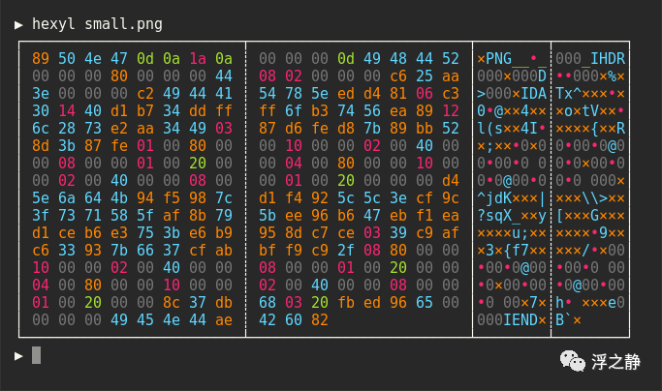Click the orange hex byte "f5"
The width and height of the screenshot is (662, 391).
pyautogui.click(x=172, y=197)
